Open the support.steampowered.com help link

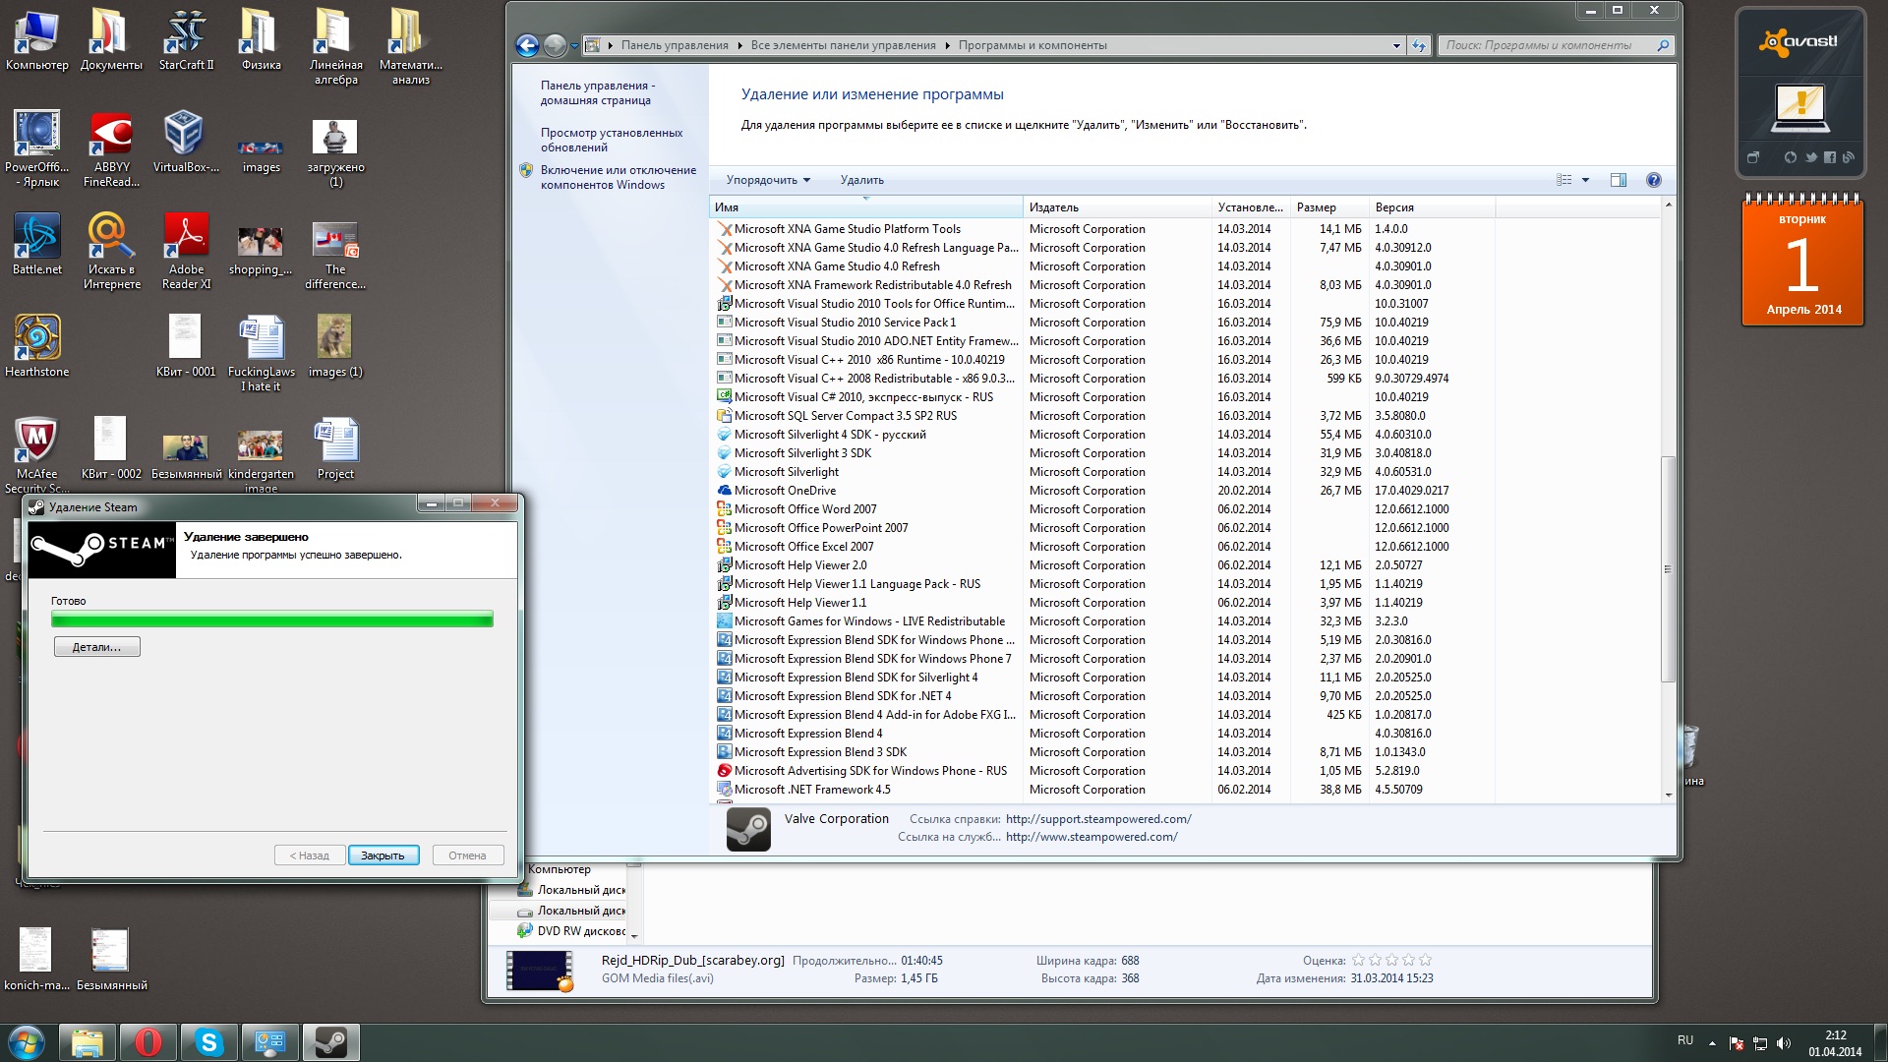point(1097,818)
